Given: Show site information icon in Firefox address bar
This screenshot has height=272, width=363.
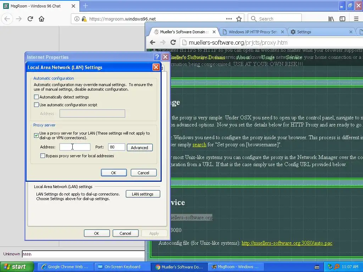Looking at the screenshot, I should pyautogui.click(x=77, y=19).
